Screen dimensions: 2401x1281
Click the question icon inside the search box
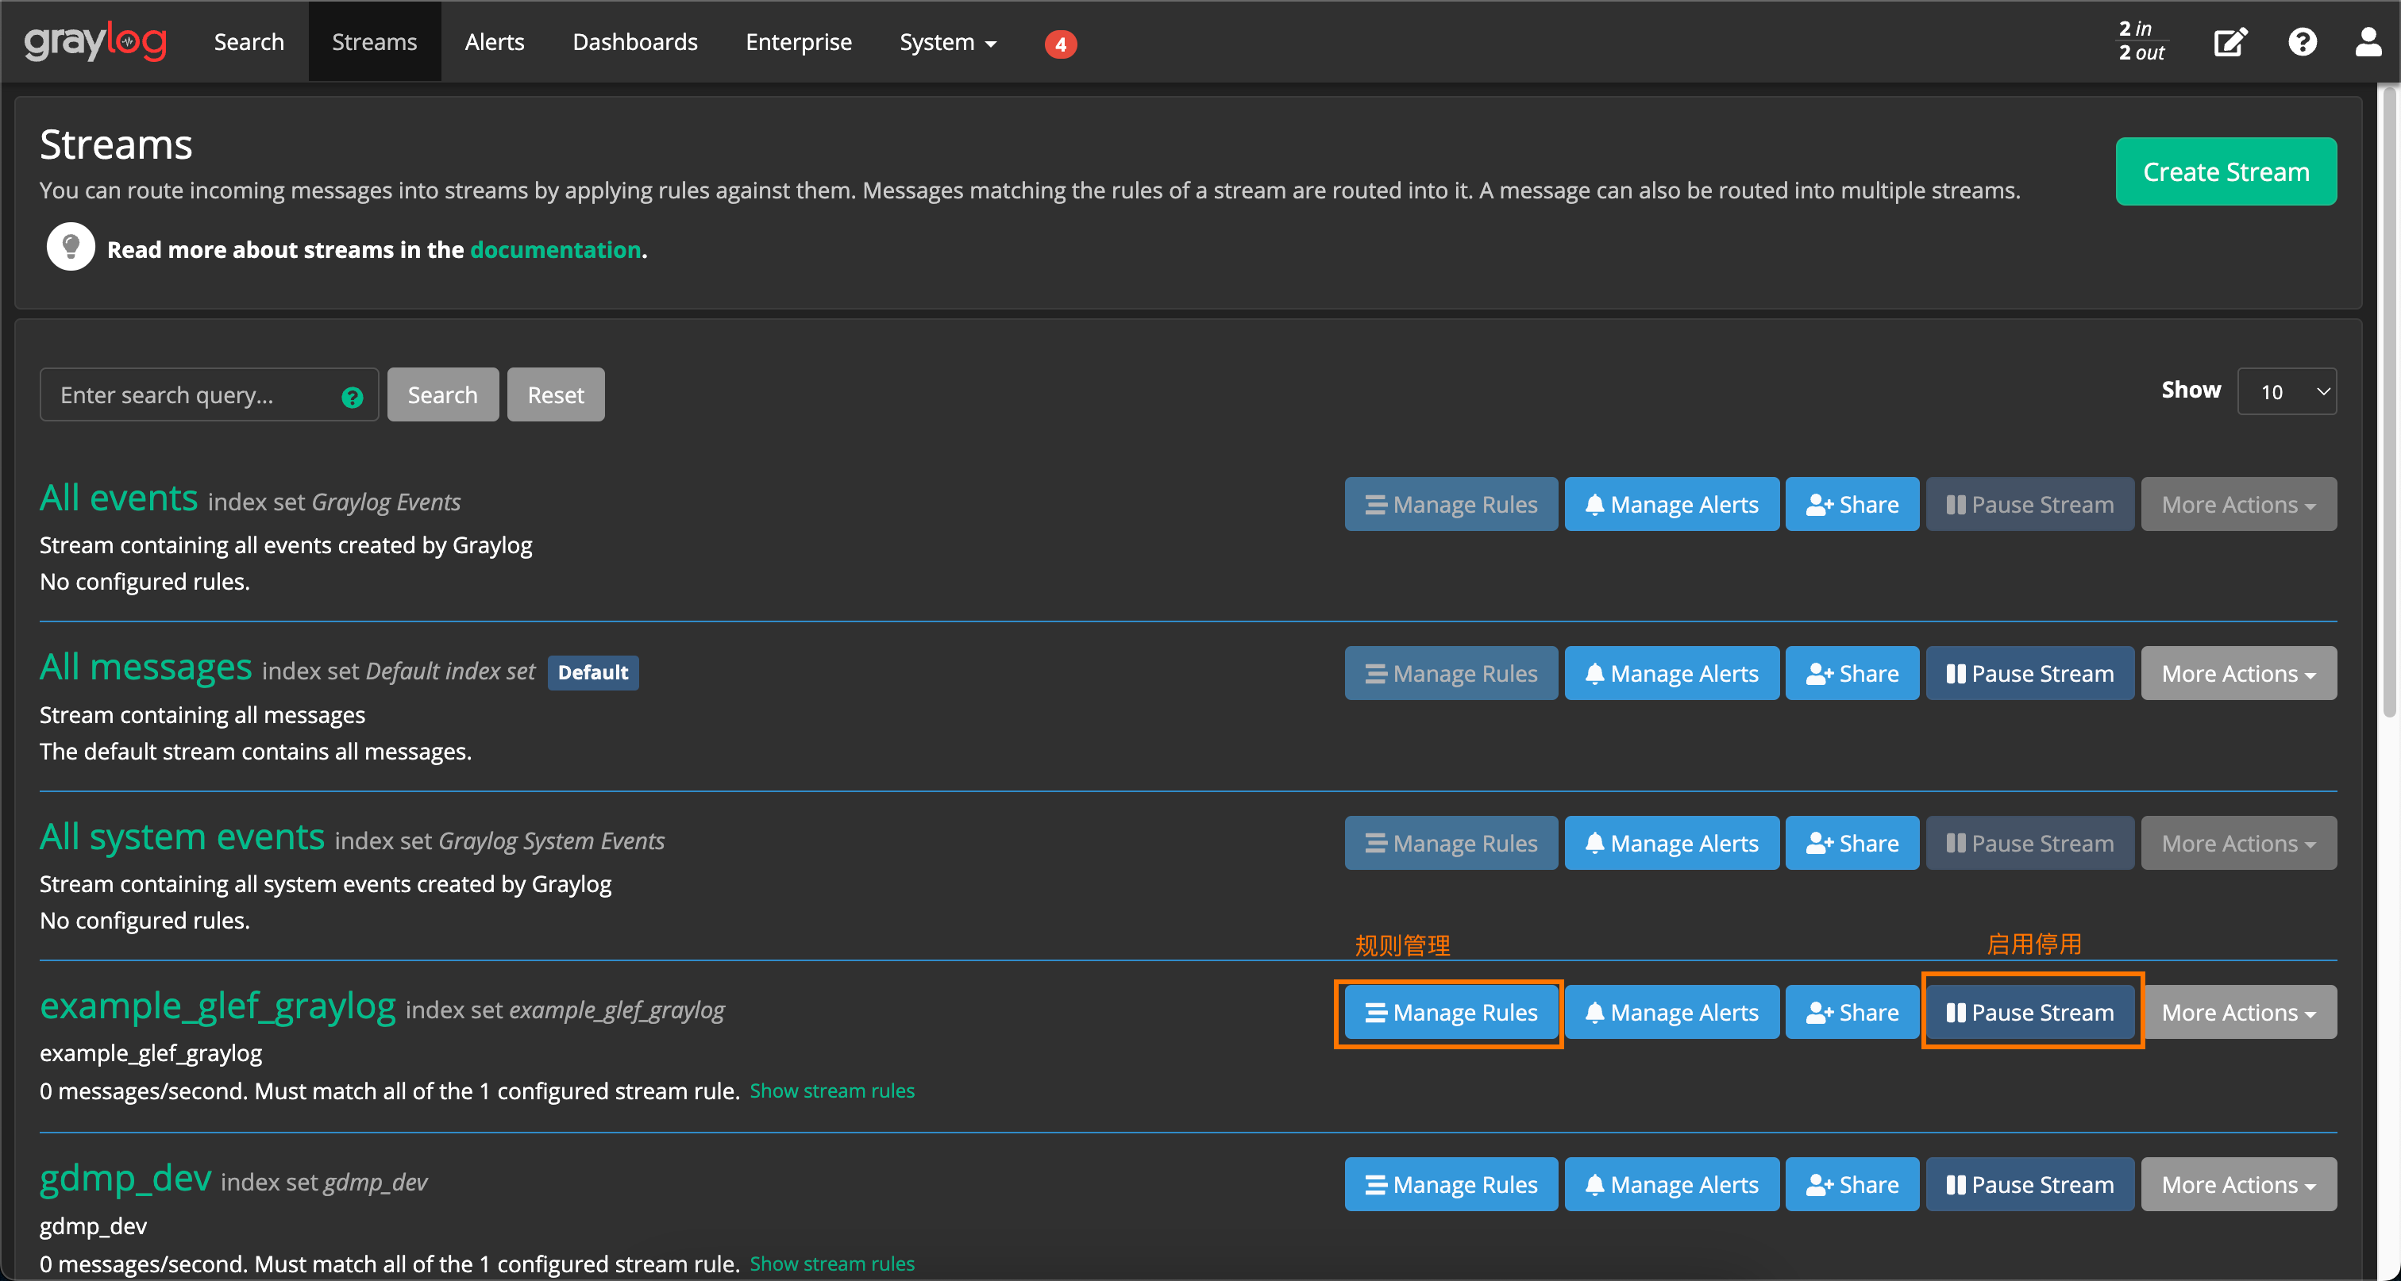point(352,397)
